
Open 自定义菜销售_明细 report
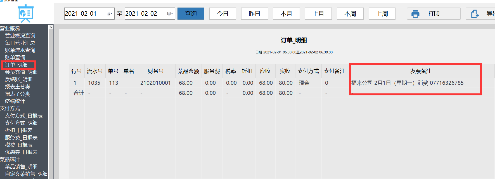[x=26, y=174]
